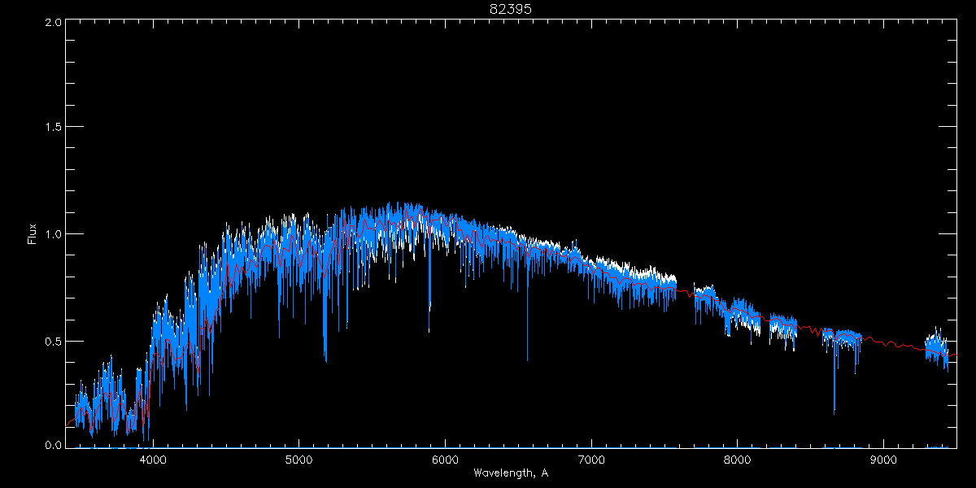This screenshot has width=976, height=488.
Task: Click the 9000 x-axis tick label
Action: 883,460
